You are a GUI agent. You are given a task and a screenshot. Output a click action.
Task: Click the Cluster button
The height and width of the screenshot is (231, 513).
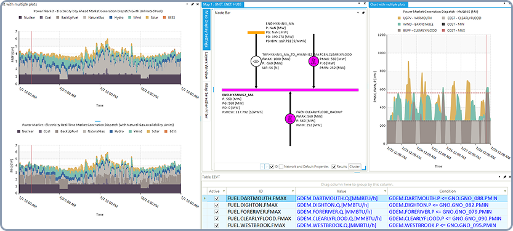tap(354, 166)
